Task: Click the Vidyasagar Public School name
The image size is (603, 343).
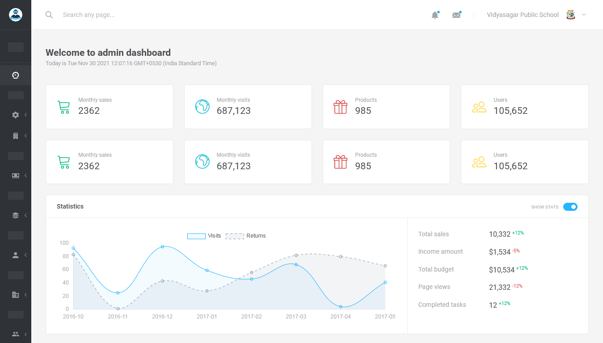Action: point(523,15)
